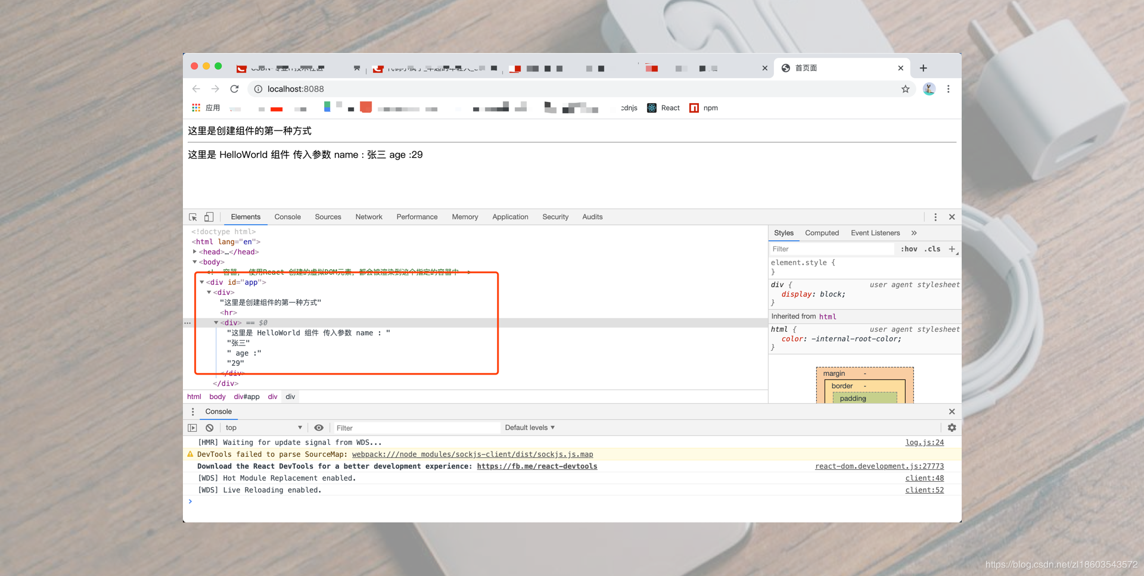The height and width of the screenshot is (576, 1144).
Task: Open the Default levels dropdown
Action: 530,428
